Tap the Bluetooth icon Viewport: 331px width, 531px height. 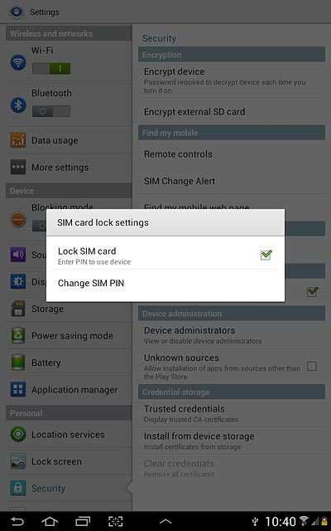coord(18,105)
